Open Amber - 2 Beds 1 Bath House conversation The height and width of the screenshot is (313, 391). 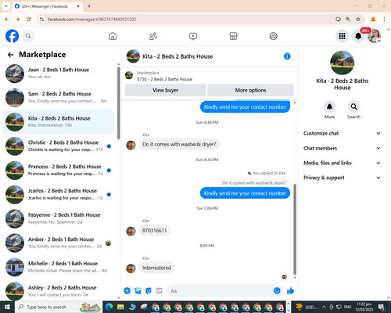[x=59, y=243]
